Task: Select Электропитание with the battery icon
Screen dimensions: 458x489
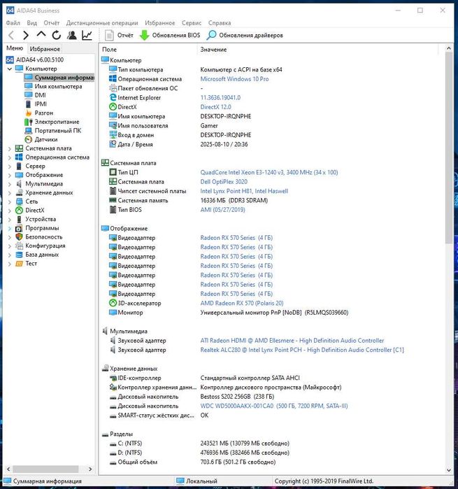Action: pyautogui.click(x=52, y=122)
